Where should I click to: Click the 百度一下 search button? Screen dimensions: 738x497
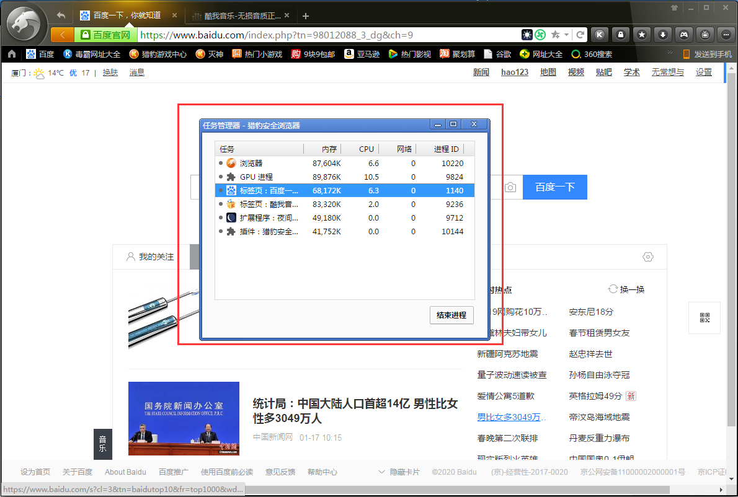point(554,187)
